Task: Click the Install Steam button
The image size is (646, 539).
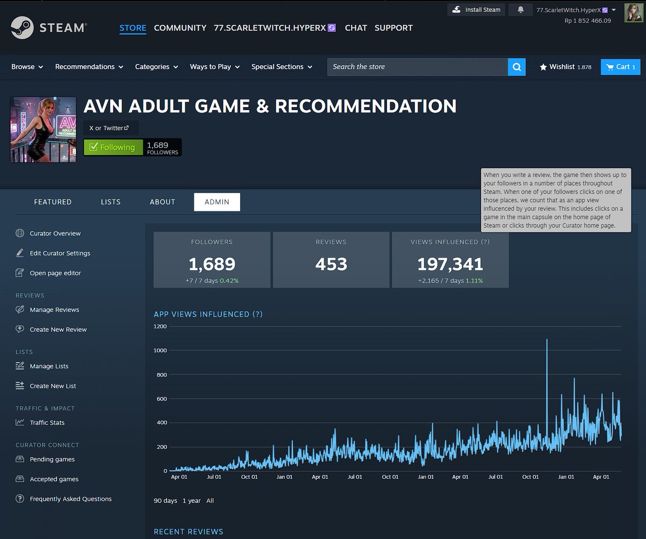Action: pyautogui.click(x=476, y=10)
